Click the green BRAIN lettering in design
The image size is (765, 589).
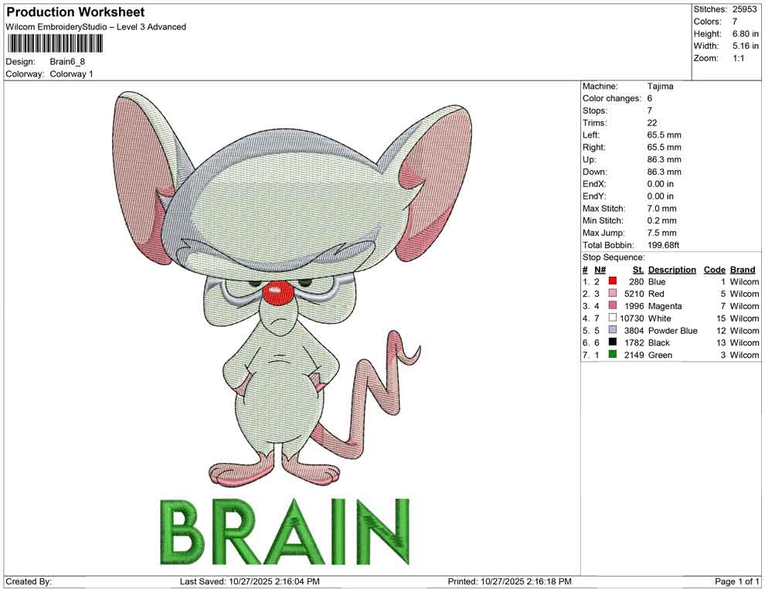tap(285, 532)
